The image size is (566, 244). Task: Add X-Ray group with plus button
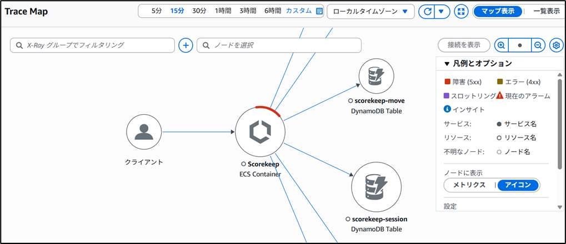point(186,45)
